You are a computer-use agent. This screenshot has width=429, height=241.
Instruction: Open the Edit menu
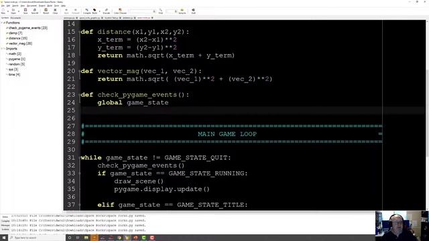click(8, 5)
